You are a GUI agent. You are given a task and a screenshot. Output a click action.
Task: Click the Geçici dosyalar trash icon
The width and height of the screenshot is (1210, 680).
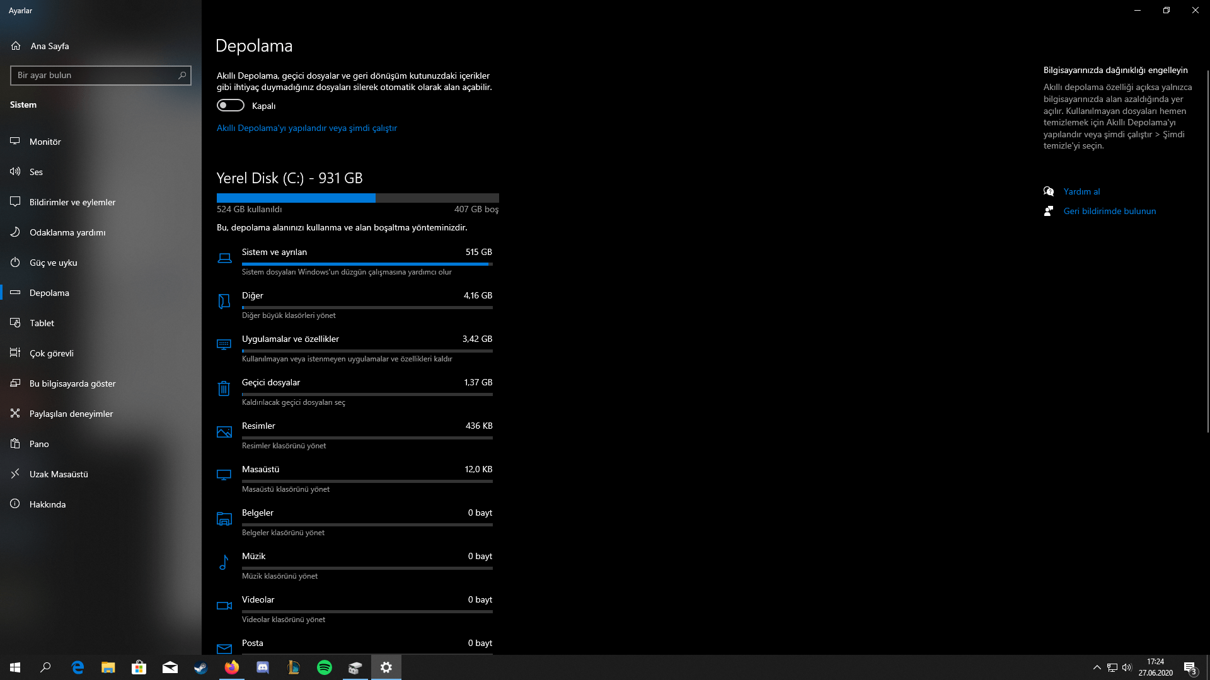pos(224,388)
